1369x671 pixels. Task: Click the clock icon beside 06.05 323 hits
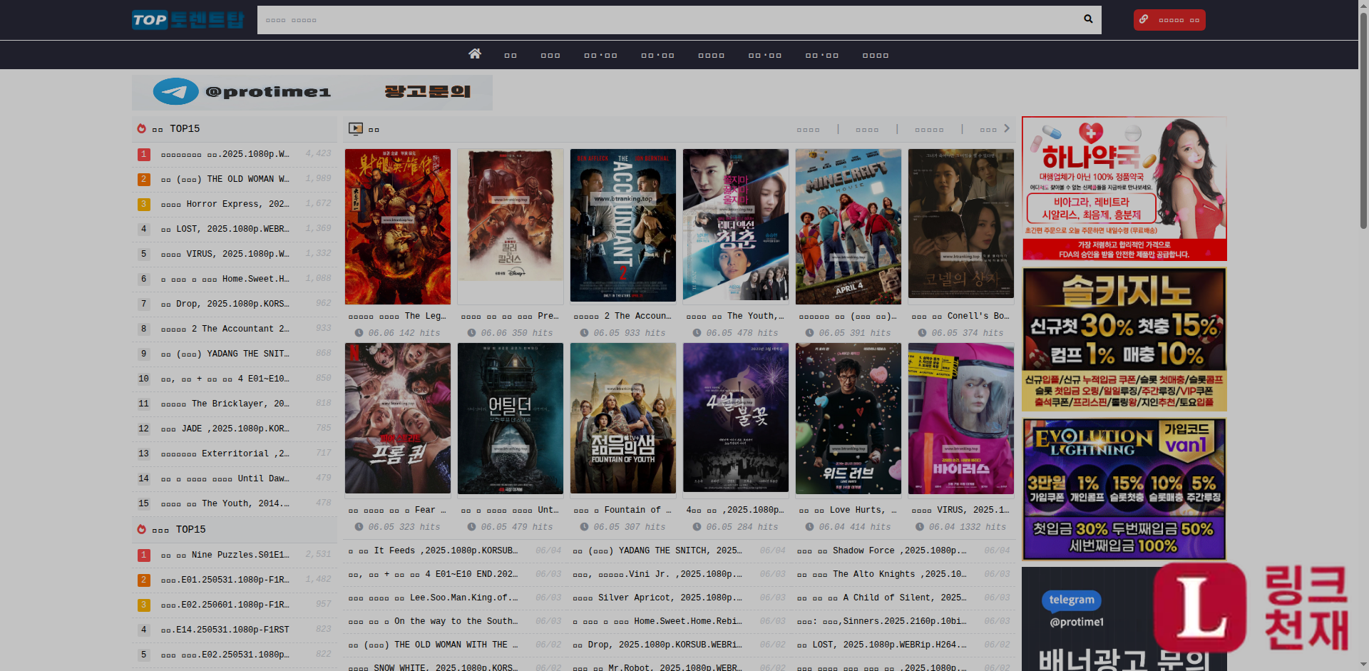point(359,527)
